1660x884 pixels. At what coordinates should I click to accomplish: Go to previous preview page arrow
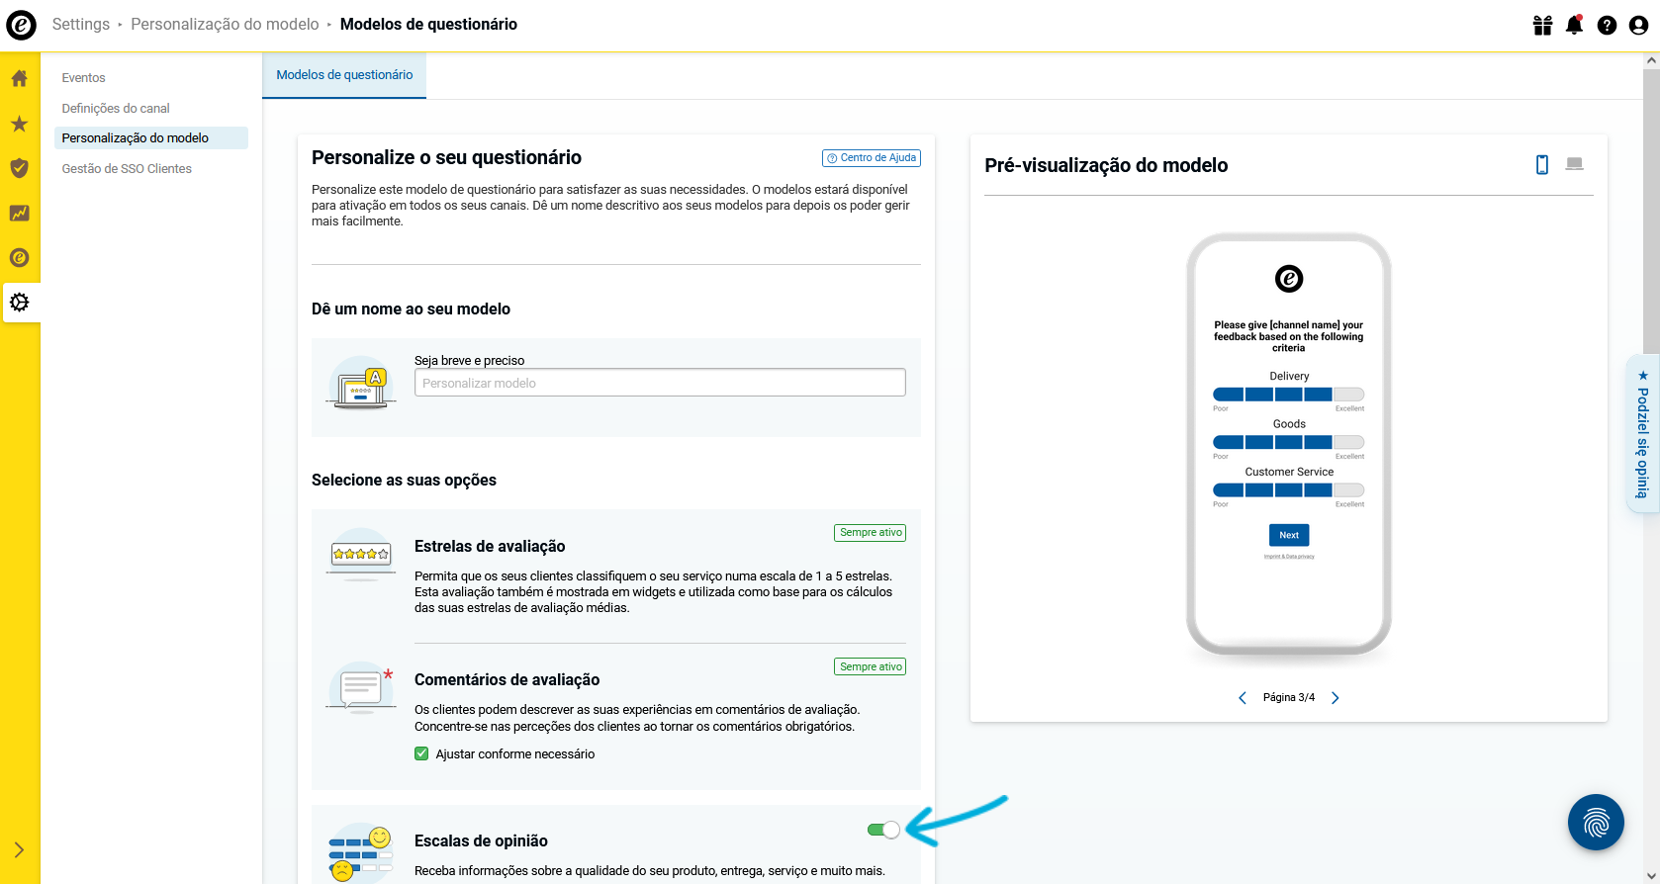coord(1243,698)
